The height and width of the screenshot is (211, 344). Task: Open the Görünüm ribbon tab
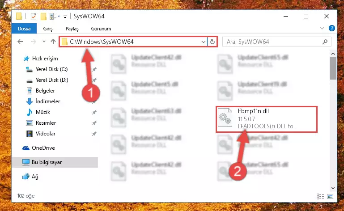click(101, 29)
